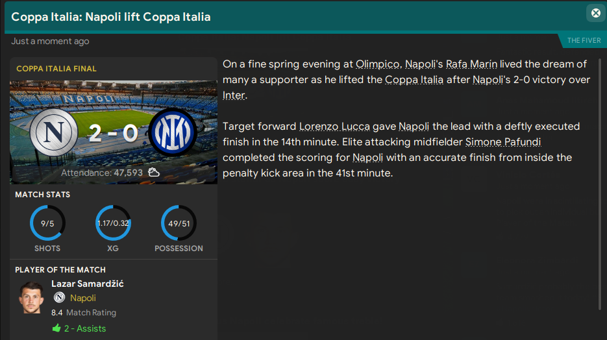Image resolution: width=607 pixels, height=340 pixels.
Task: Click the Possession 49/51 stat circle
Action: (x=179, y=223)
